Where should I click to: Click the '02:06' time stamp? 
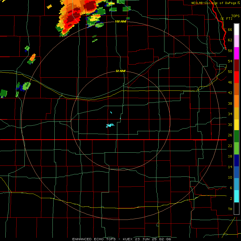165,239
